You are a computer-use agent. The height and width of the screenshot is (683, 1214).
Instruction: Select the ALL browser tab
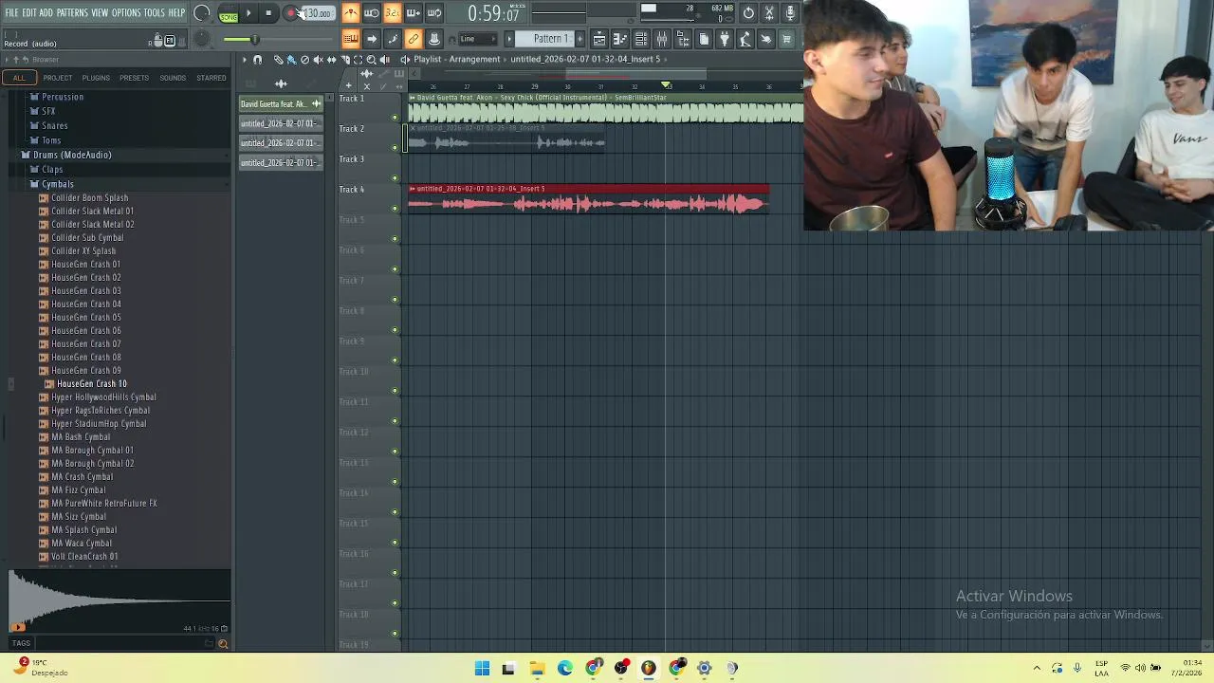coord(19,78)
